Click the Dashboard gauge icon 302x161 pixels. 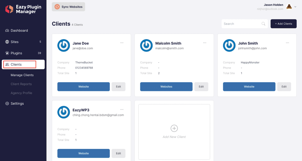7,30
